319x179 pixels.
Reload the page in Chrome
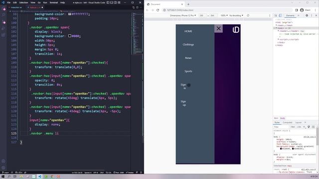(x=158, y=10)
